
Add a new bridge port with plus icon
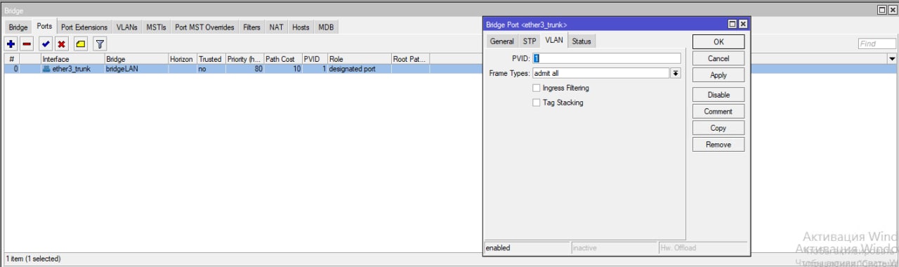[x=11, y=44]
